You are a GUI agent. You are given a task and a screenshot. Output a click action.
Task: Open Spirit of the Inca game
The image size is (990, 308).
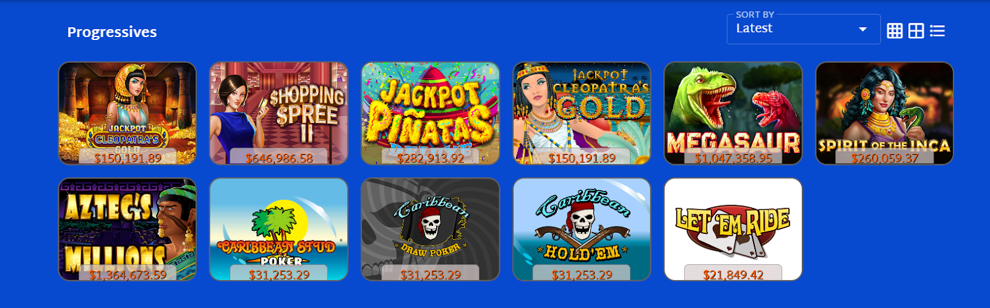click(x=885, y=113)
